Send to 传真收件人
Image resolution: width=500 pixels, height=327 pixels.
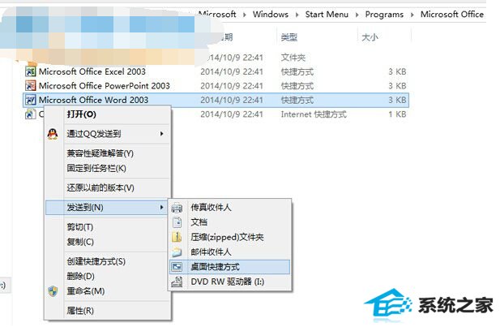(229, 208)
